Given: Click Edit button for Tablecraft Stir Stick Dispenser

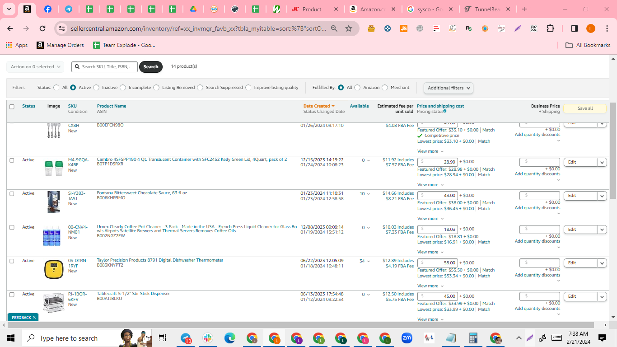Looking at the screenshot, I should coord(580,297).
